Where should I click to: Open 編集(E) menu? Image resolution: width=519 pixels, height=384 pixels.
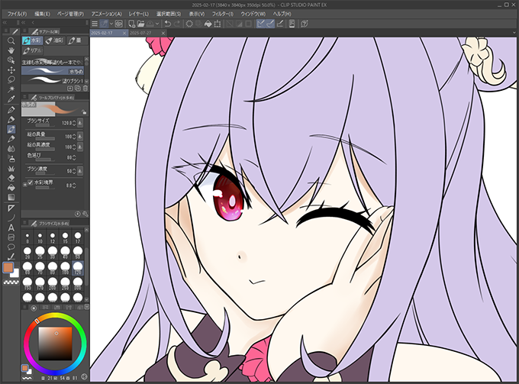[42, 14]
